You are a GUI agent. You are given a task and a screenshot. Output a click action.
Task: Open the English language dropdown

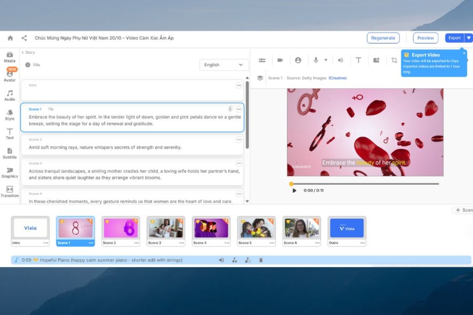click(x=224, y=65)
